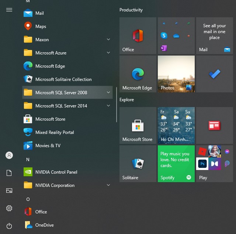Click the letter N section header
The height and width of the screenshot is (234, 236).
[x=28, y=159]
